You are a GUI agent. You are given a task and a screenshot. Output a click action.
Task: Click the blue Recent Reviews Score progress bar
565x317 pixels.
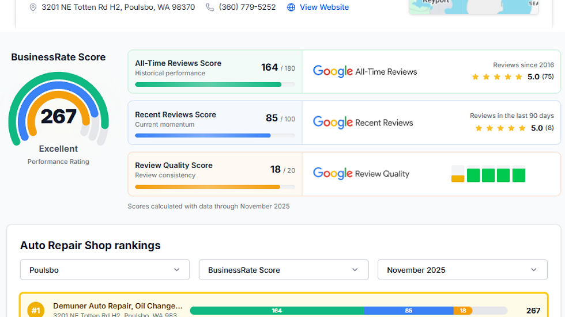tap(214, 136)
